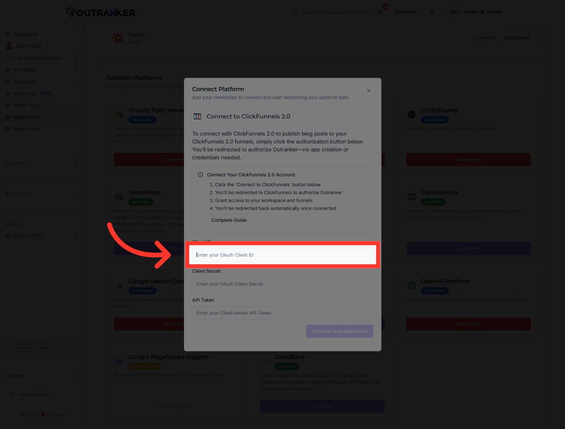This screenshot has width=565, height=429.
Task: Open notifications via the bell icon
Action: (x=380, y=12)
